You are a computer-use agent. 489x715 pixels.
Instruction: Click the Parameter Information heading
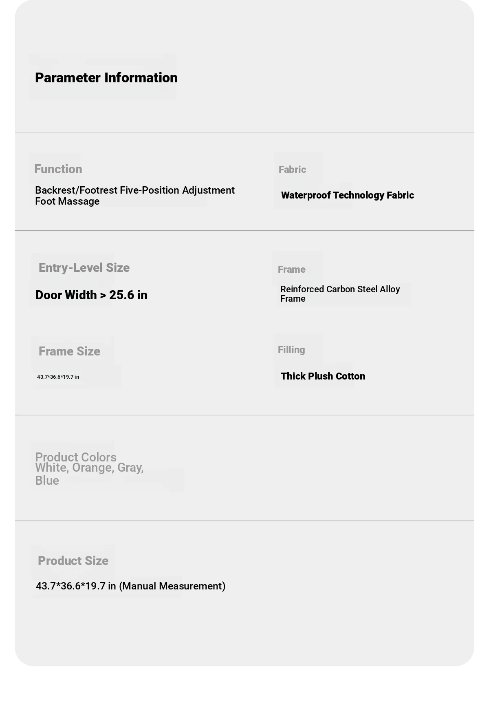106,78
